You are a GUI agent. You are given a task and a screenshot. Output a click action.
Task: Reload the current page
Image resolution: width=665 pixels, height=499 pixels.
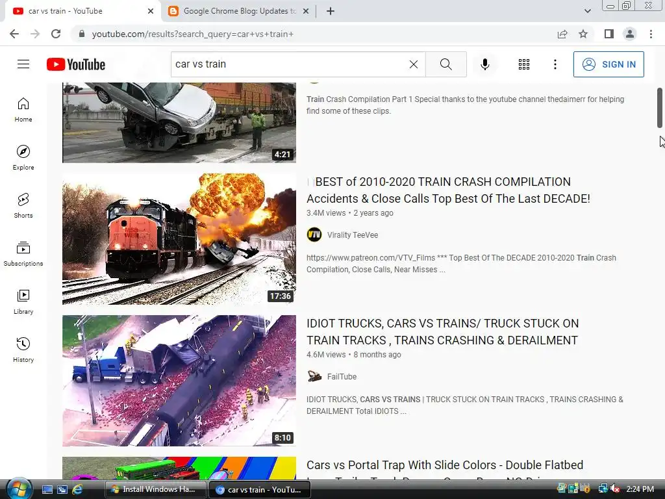[x=56, y=34]
